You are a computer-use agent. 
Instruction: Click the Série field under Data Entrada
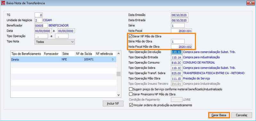pos(178,26)
